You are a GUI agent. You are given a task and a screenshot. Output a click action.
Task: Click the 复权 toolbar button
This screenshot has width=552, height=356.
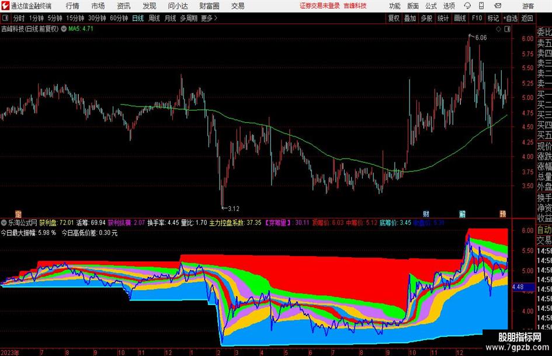click(x=394, y=18)
